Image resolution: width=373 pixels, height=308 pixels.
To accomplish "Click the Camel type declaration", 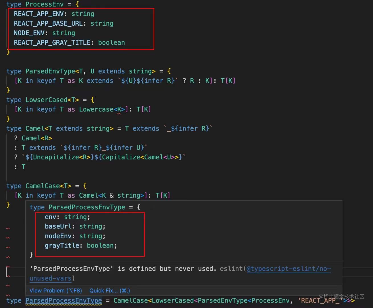I will tap(34, 128).
